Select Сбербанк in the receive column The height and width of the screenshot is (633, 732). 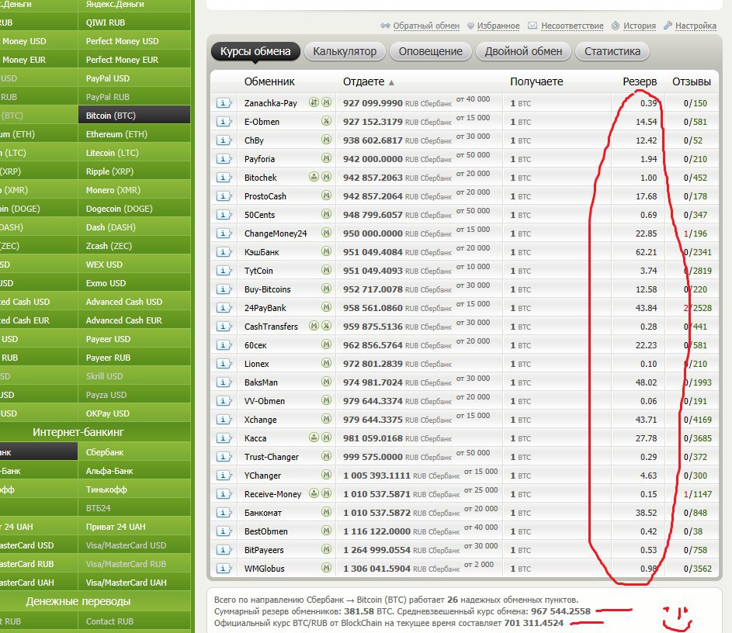coord(134,452)
